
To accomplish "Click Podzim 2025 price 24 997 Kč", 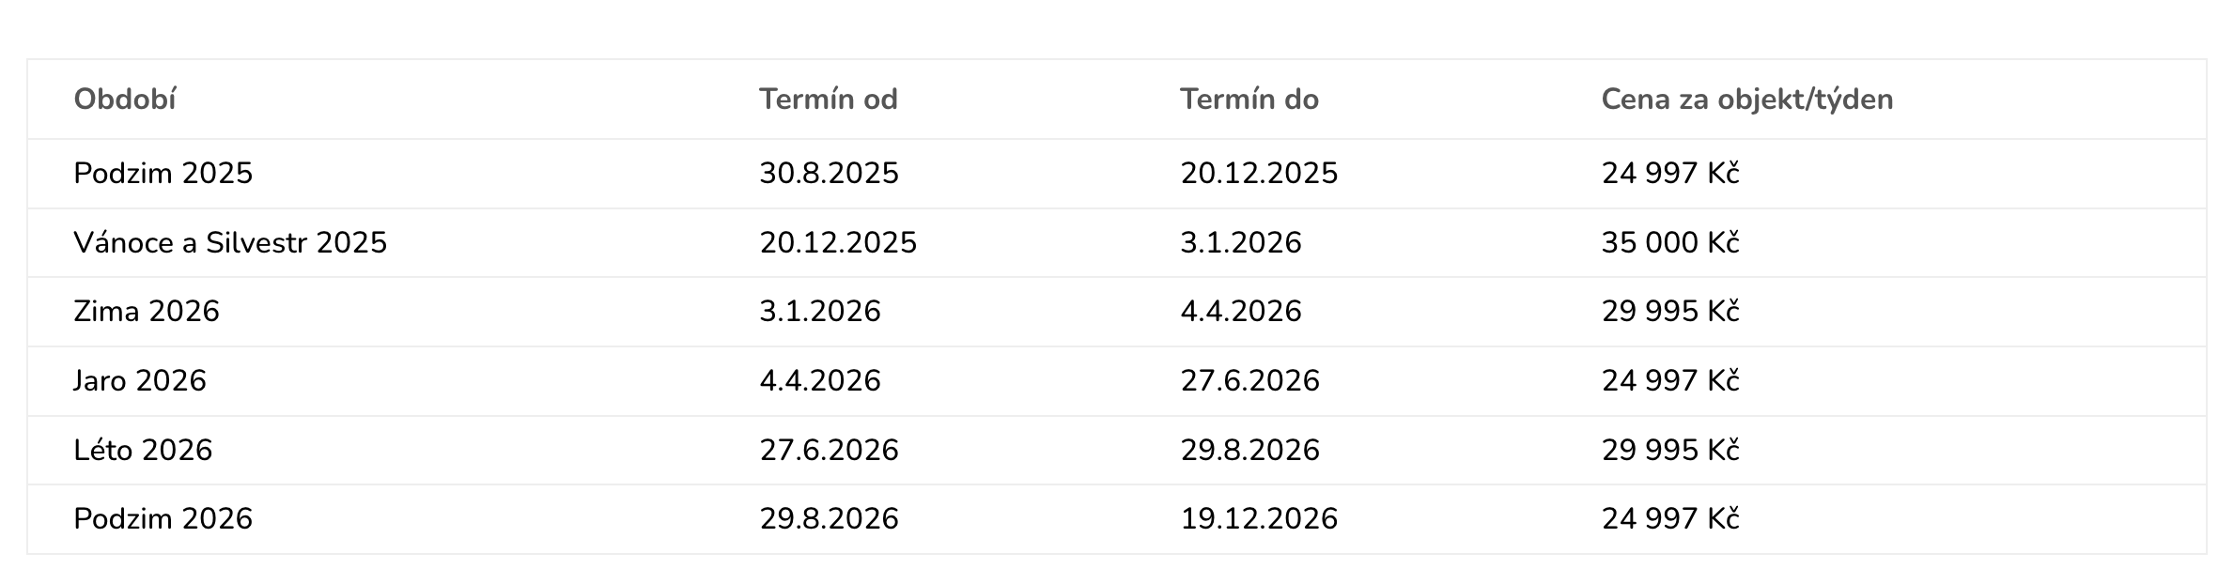I will click(1669, 174).
